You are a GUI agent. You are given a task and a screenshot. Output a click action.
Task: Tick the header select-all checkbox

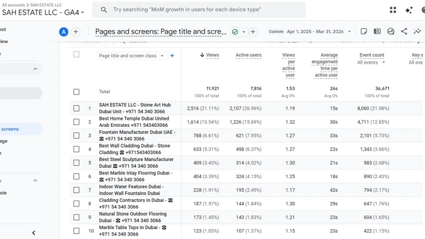pyautogui.click(x=76, y=54)
